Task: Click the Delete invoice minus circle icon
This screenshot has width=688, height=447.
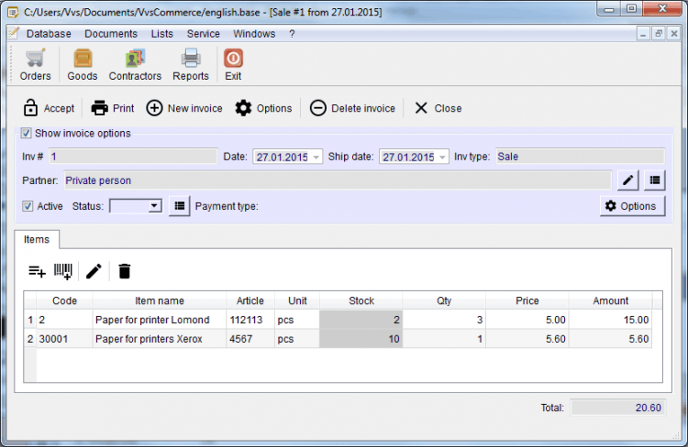Action: point(318,108)
